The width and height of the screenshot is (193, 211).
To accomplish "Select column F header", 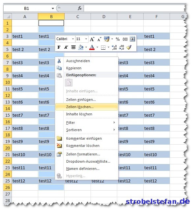I will coord(156,16).
